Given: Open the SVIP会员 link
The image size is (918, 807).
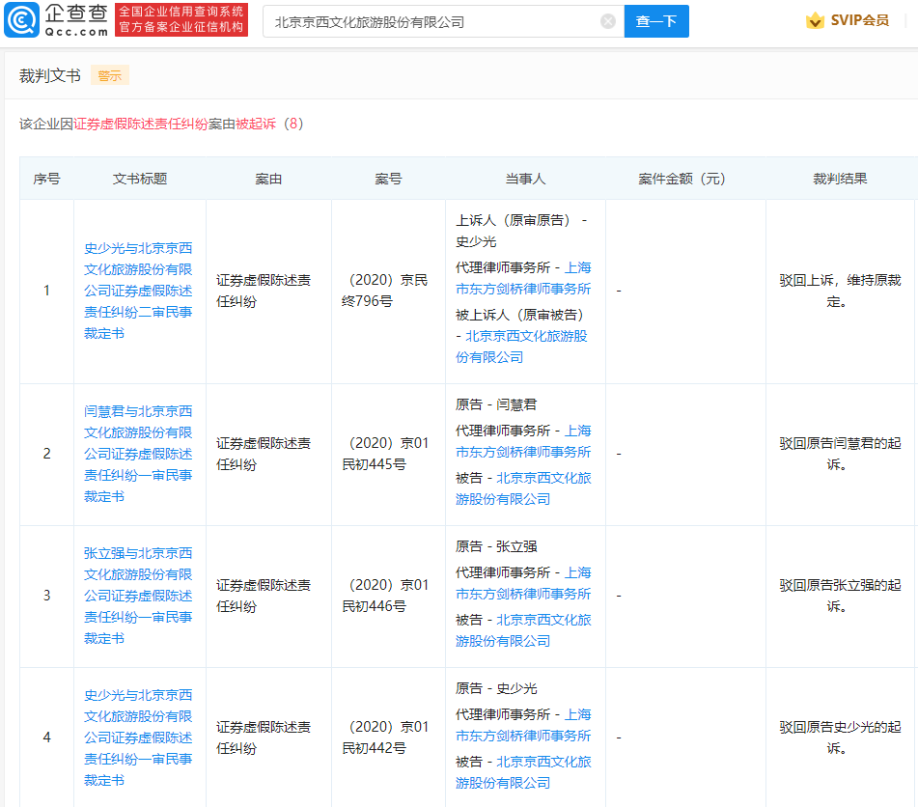Looking at the screenshot, I should (x=859, y=20).
